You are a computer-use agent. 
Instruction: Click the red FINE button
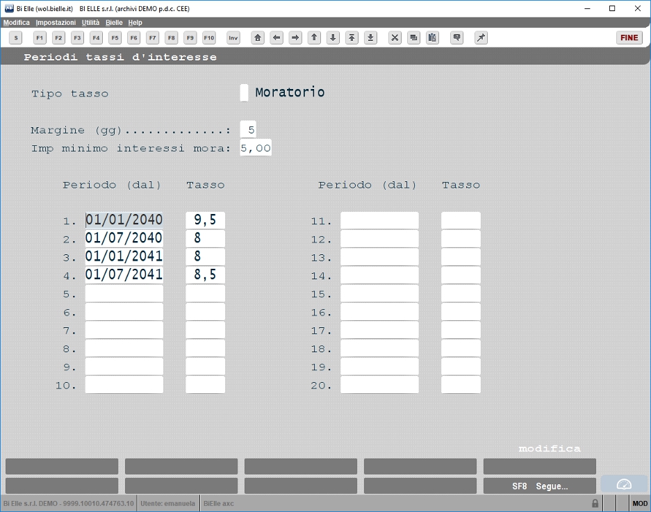[629, 38]
